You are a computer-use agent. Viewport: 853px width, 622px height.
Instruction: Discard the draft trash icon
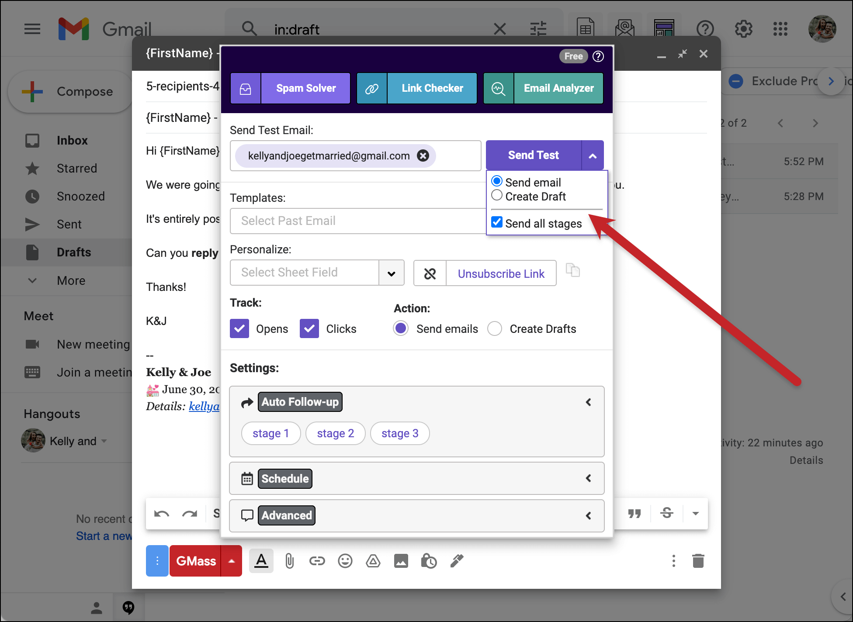pyautogui.click(x=698, y=560)
